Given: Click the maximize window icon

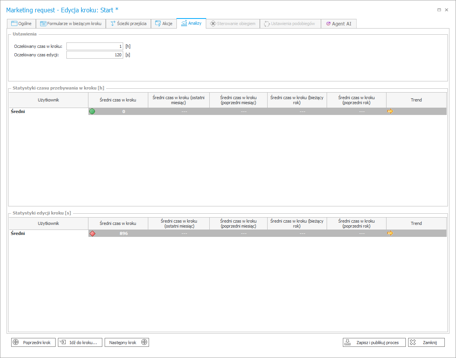Looking at the screenshot, I should pos(439,10).
